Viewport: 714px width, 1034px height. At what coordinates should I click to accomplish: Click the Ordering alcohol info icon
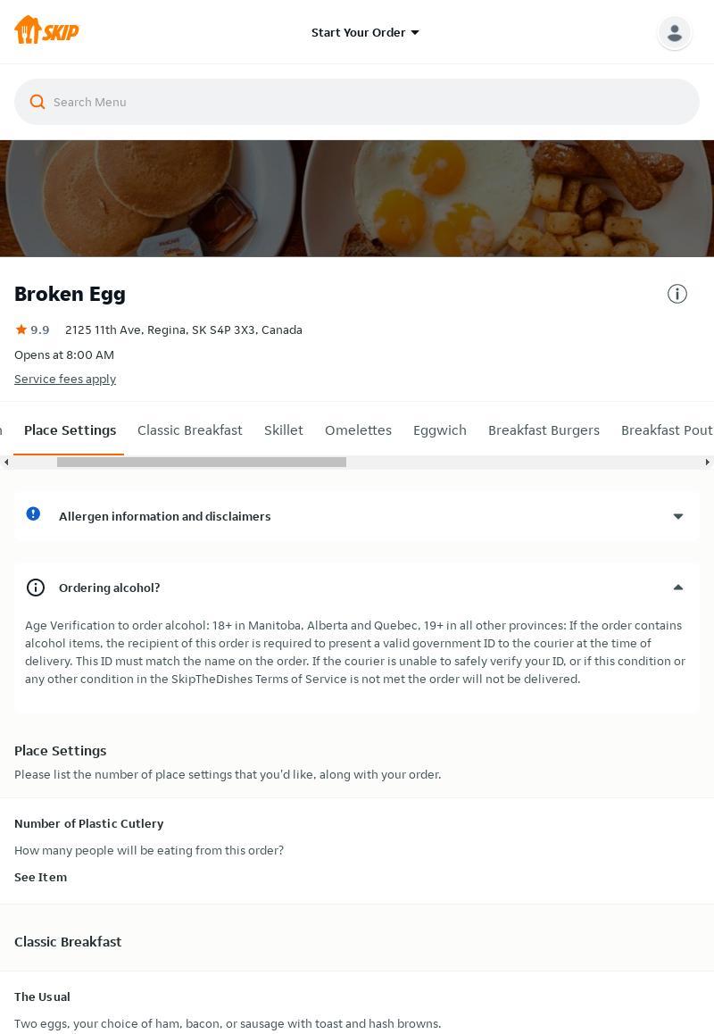coord(36,588)
